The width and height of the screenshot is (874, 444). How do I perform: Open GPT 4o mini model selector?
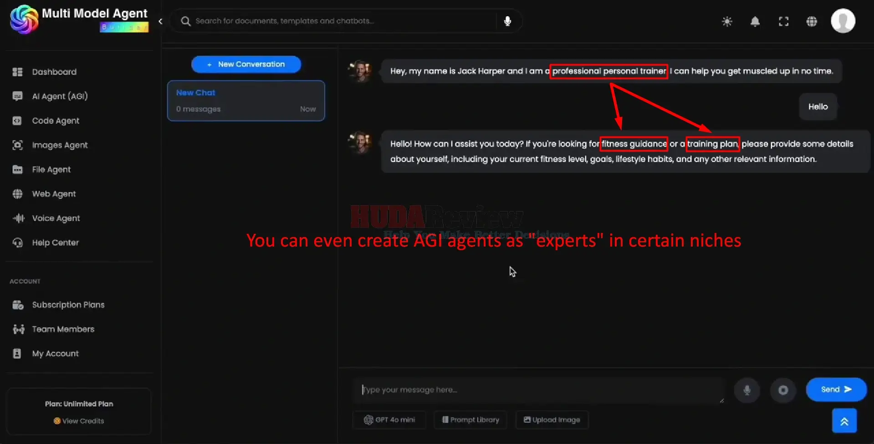(x=389, y=420)
